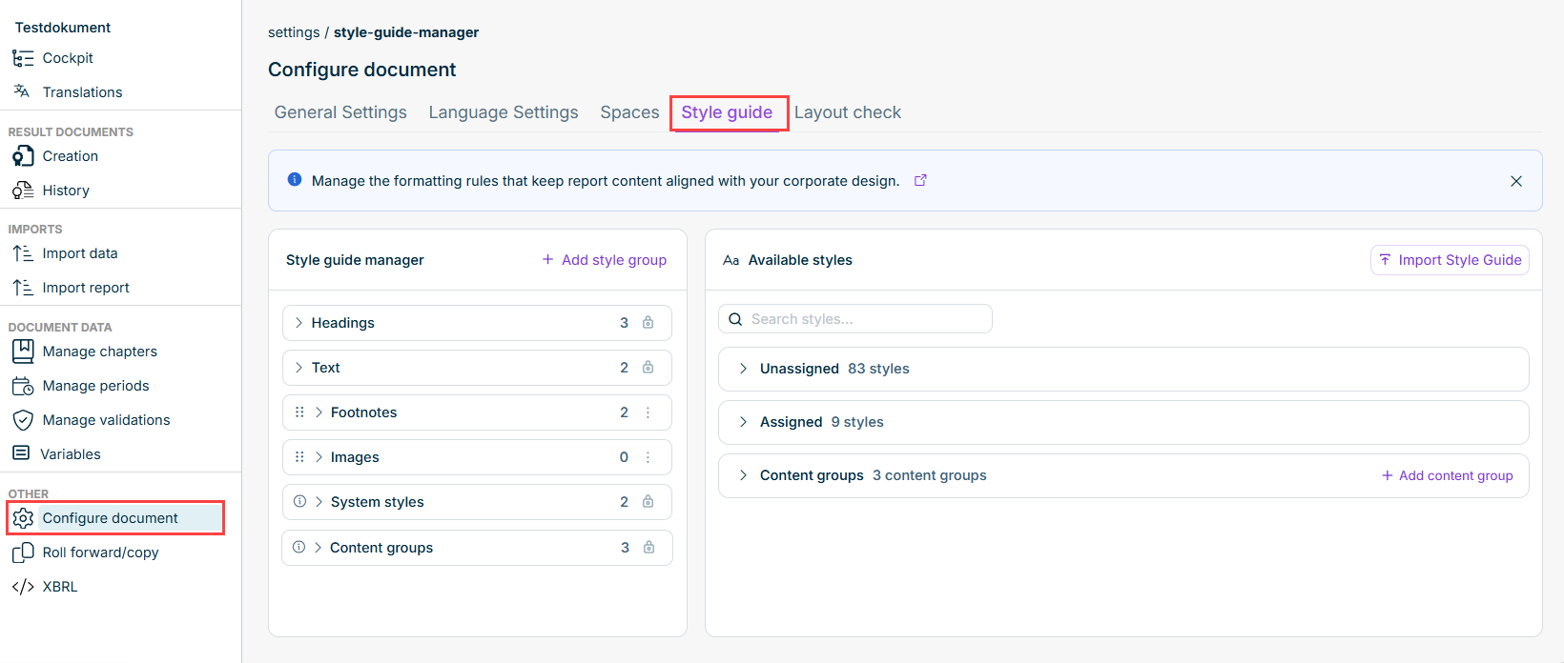Image resolution: width=1564 pixels, height=663 pixels.
Task: Click Add content group
Action: pos(1447,475)
